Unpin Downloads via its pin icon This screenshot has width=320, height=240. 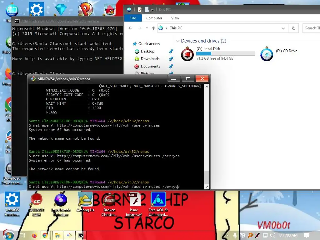171,59
